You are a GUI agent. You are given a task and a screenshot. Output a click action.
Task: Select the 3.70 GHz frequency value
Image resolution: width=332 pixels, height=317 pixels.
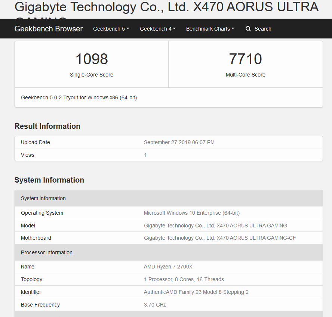coord(155,305)
